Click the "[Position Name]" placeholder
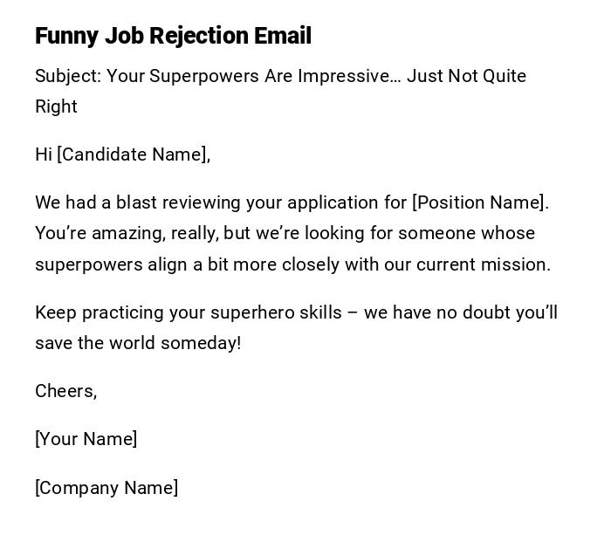 pos(480,202)
